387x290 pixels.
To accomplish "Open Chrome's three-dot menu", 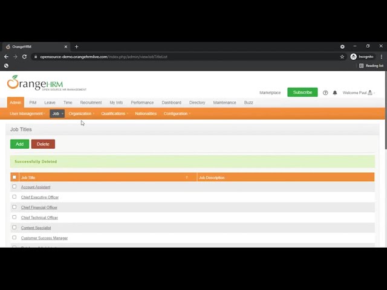I will (x=382, y=57).
